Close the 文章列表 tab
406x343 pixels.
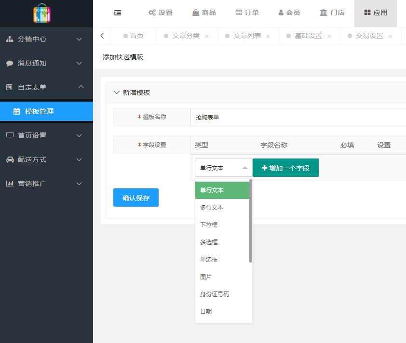coord(268,36)
